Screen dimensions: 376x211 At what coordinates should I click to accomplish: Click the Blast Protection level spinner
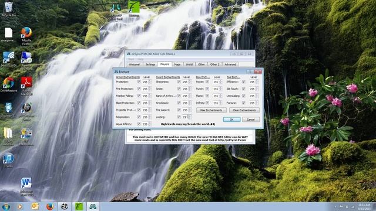[x=150, y=103]
